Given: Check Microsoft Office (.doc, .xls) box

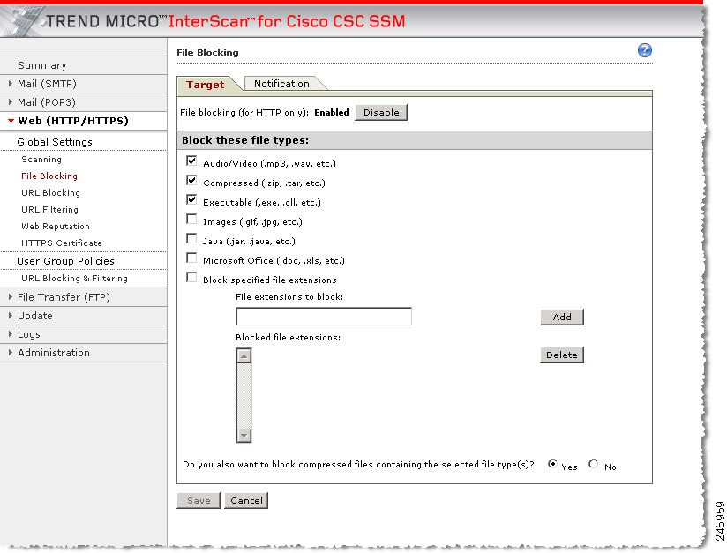Looking at the screenshot, I should click(x=191, y=258).
